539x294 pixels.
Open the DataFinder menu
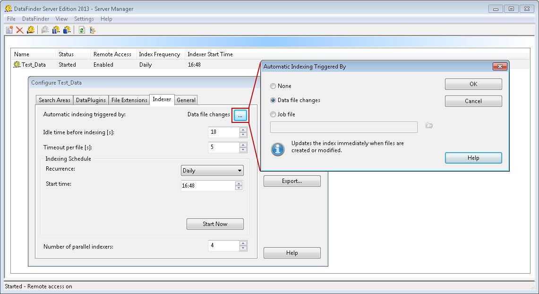[x=35, y=19]
